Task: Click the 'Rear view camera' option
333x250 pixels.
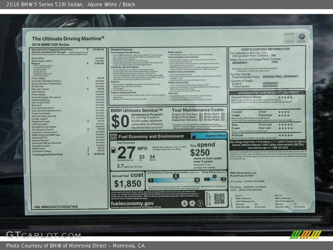Action: [x=40, y=89]
